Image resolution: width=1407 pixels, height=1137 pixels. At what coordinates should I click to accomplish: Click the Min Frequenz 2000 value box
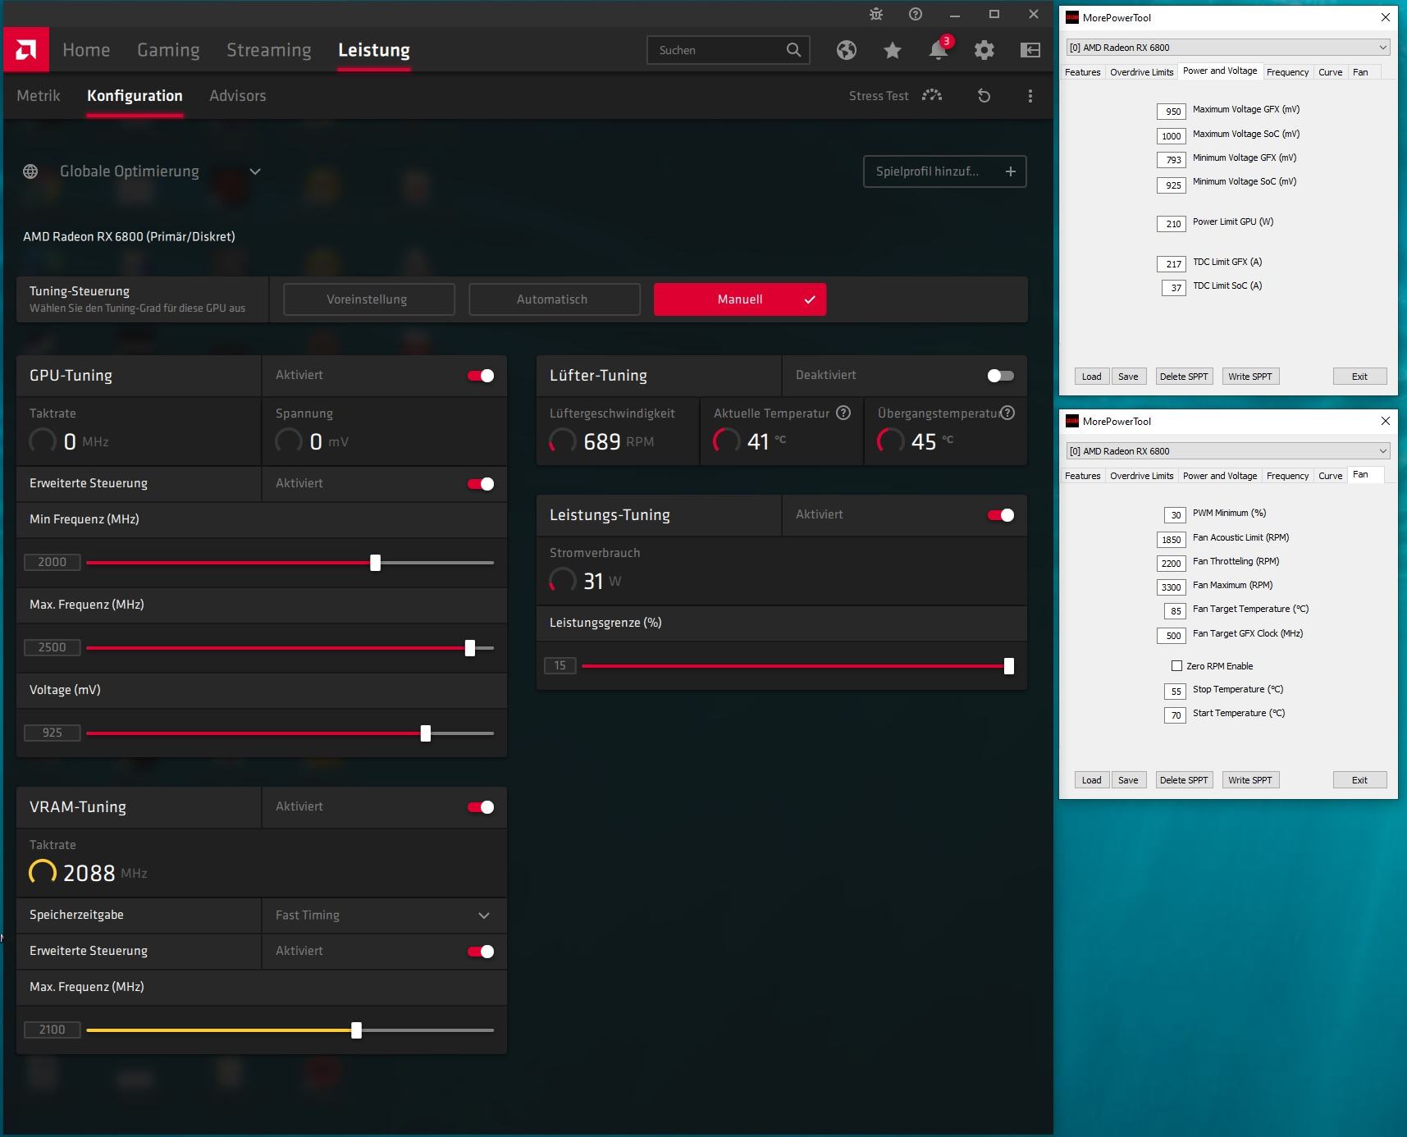[x=52, y=562]
